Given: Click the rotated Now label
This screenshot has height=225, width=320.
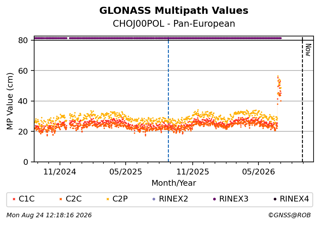Looking at the screenshot, I should 308,50.
